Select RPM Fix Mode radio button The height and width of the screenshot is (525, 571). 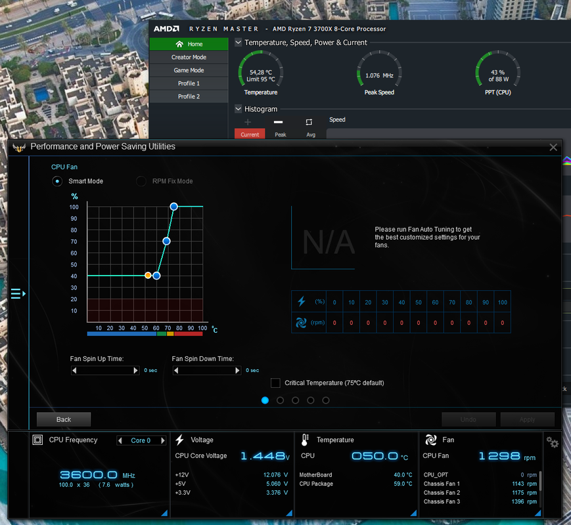click(x=141, y=181)
